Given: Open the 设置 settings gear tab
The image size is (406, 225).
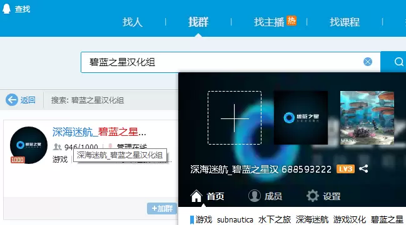Looking at the screenshot, I should (x=323, y=196).
